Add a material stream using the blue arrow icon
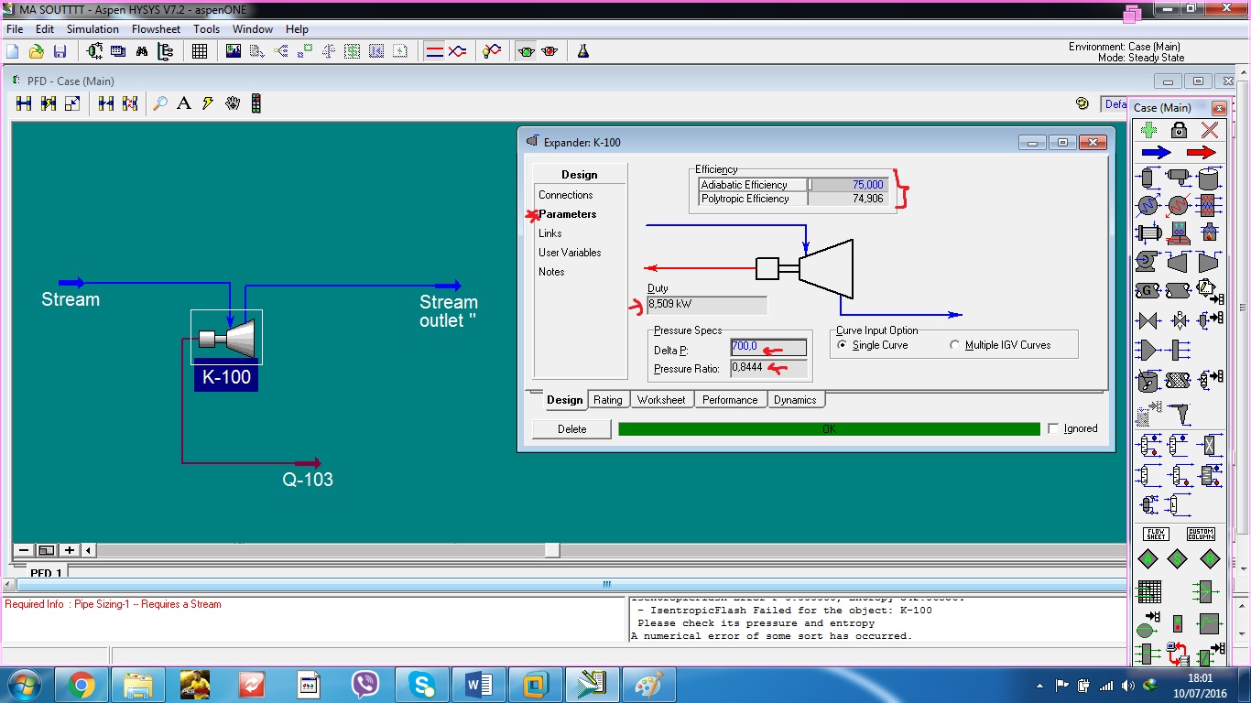The width and height of the screenshot is (1251, 703). (1158, 152)
